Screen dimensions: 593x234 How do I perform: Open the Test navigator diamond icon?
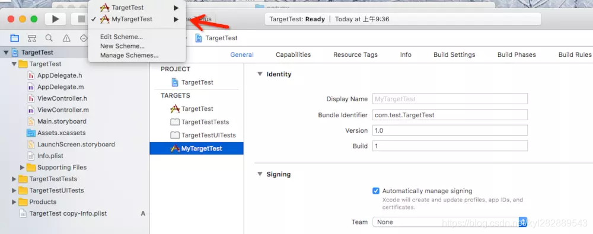[84, 38]
